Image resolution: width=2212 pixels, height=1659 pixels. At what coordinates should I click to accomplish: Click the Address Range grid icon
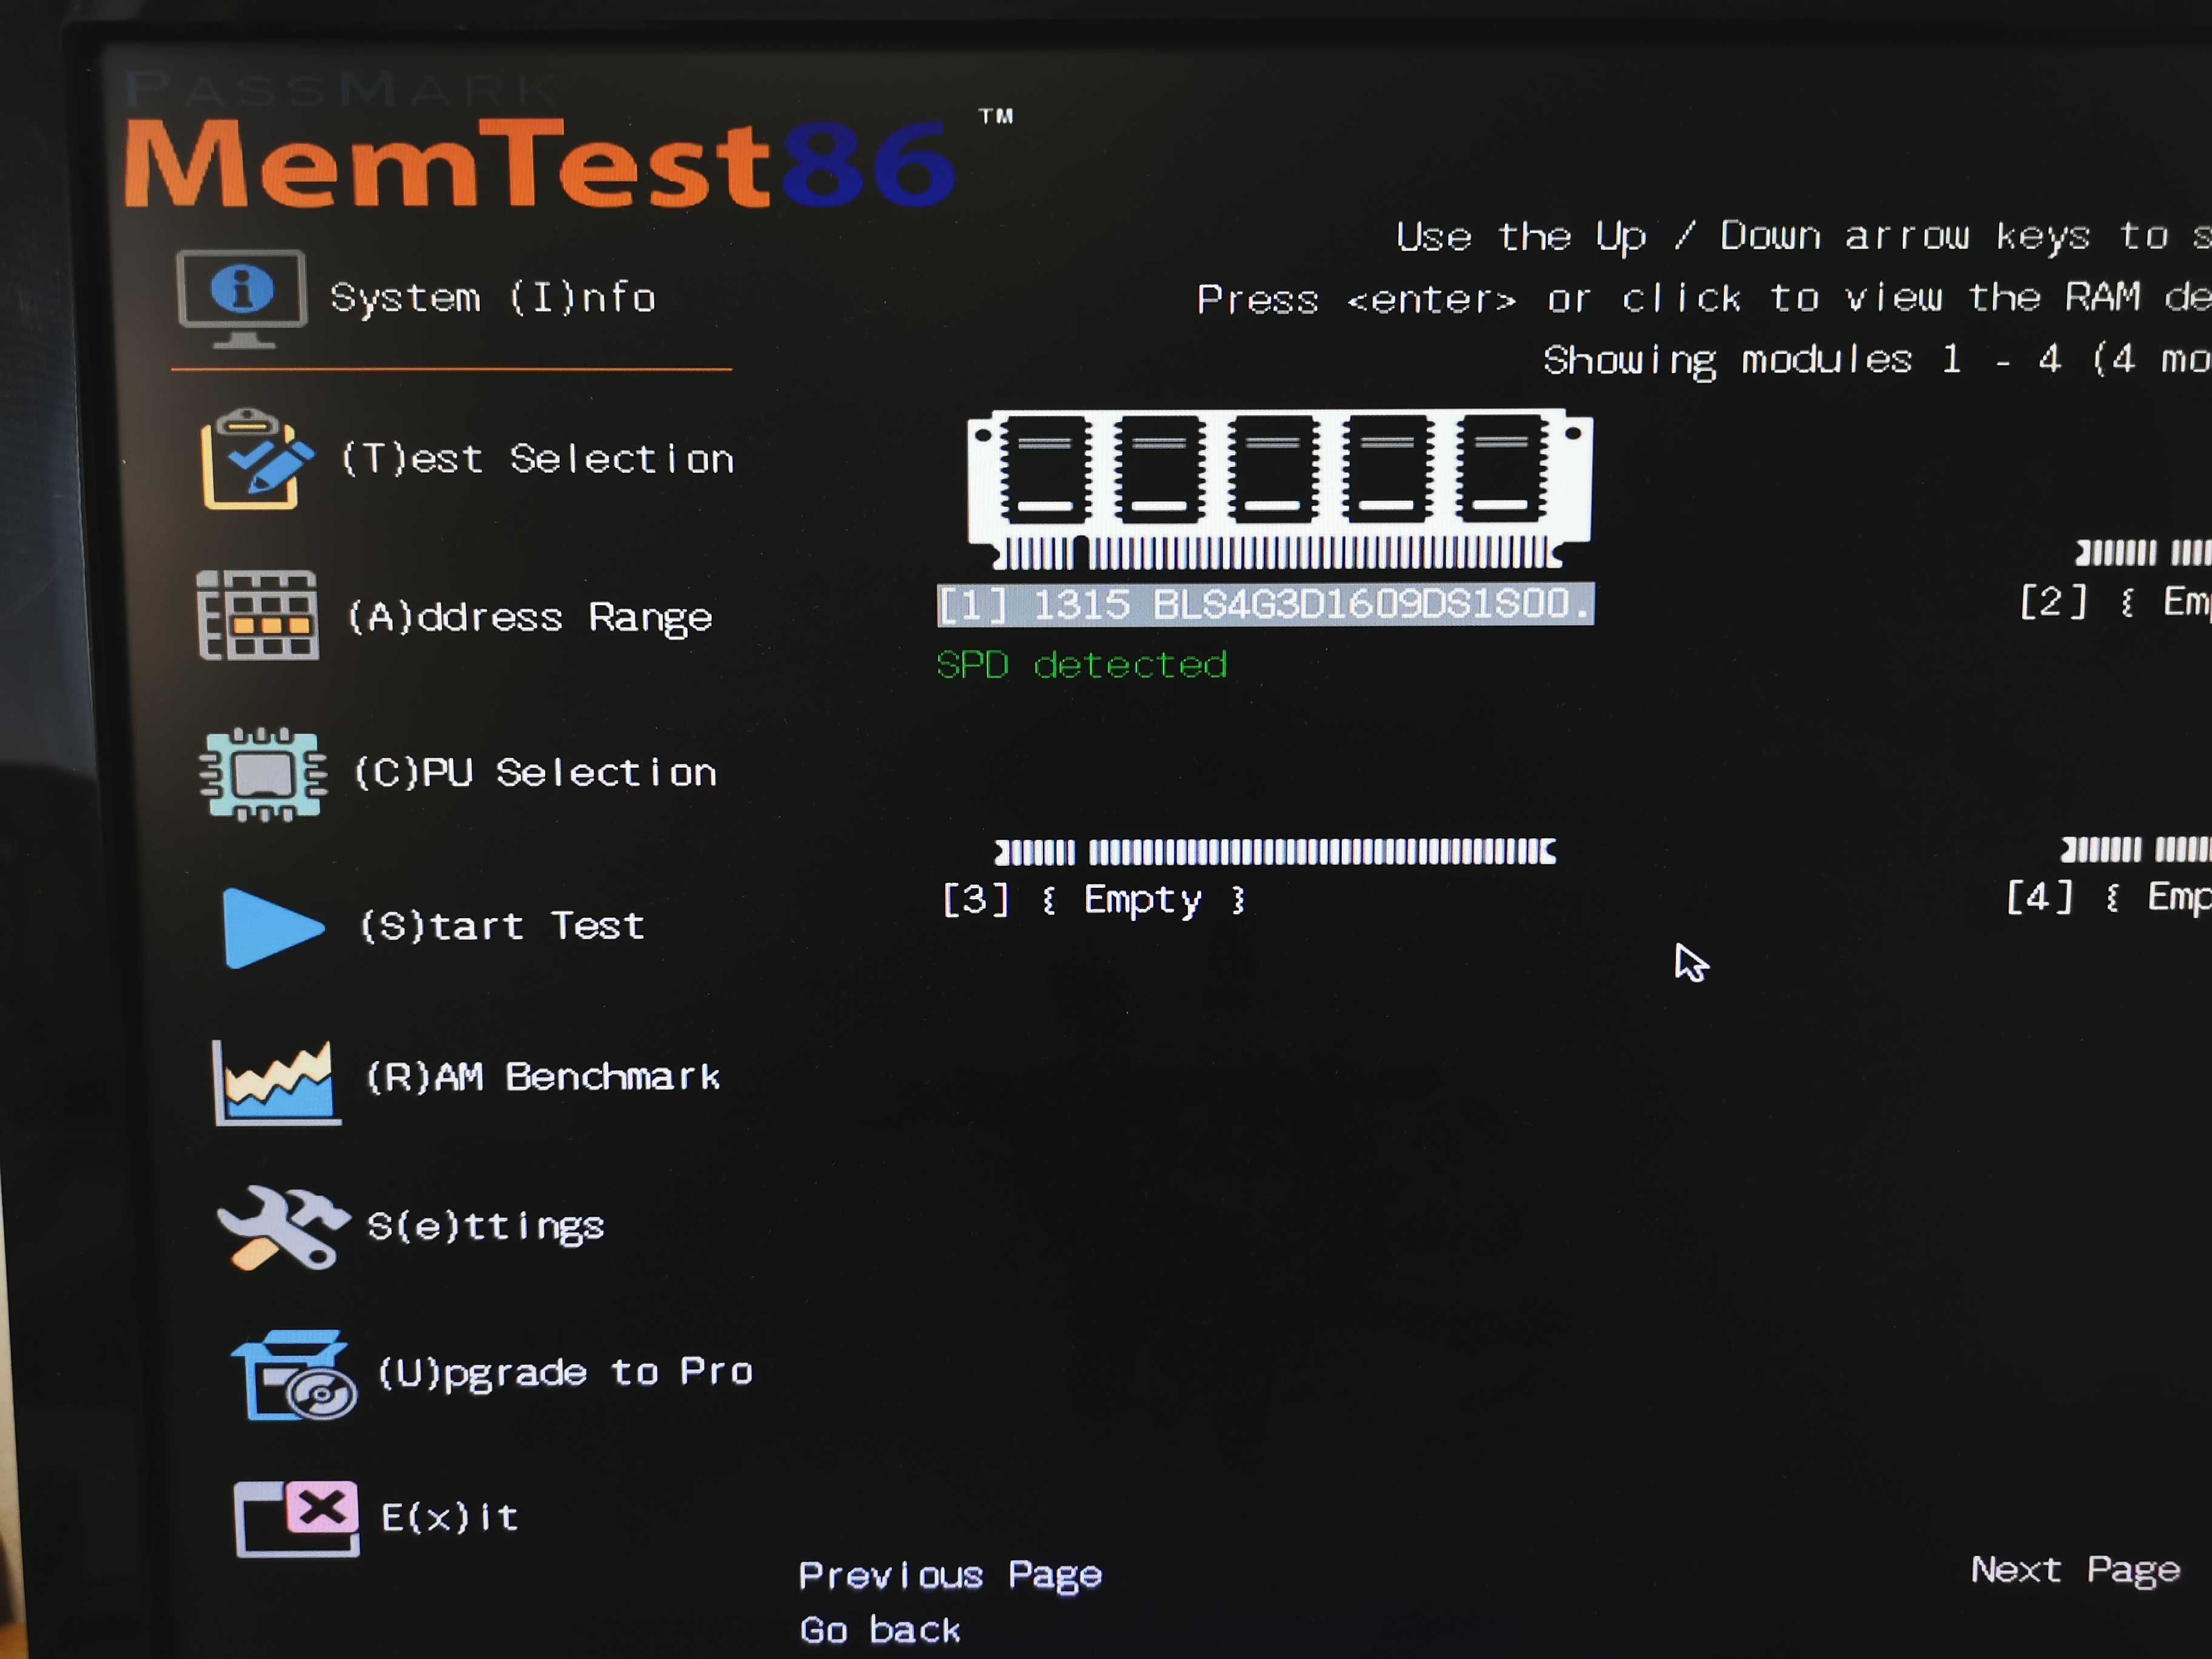click(x=258, y=615)
